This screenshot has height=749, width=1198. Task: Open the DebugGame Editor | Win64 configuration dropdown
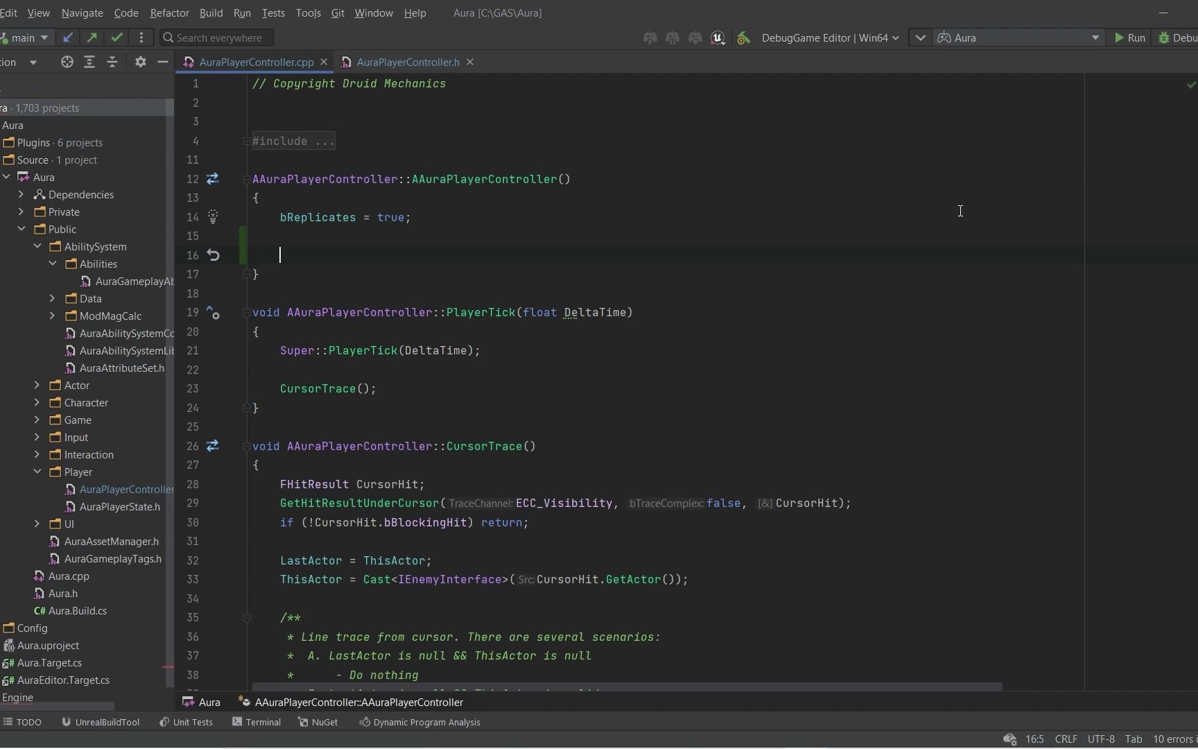click(830, 38)
